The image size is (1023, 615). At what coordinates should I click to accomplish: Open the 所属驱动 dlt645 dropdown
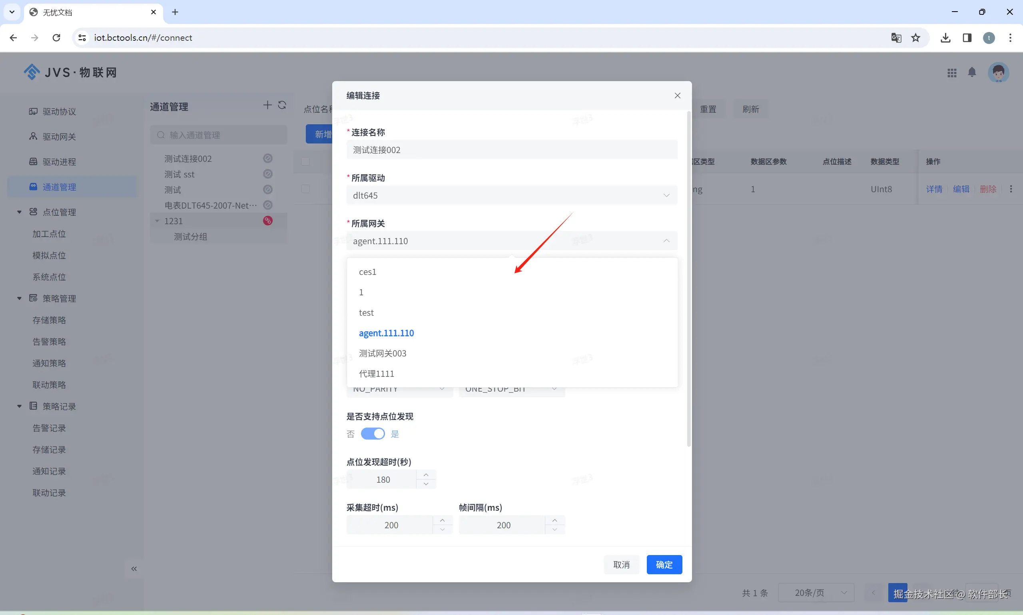(x=512, y=195)
